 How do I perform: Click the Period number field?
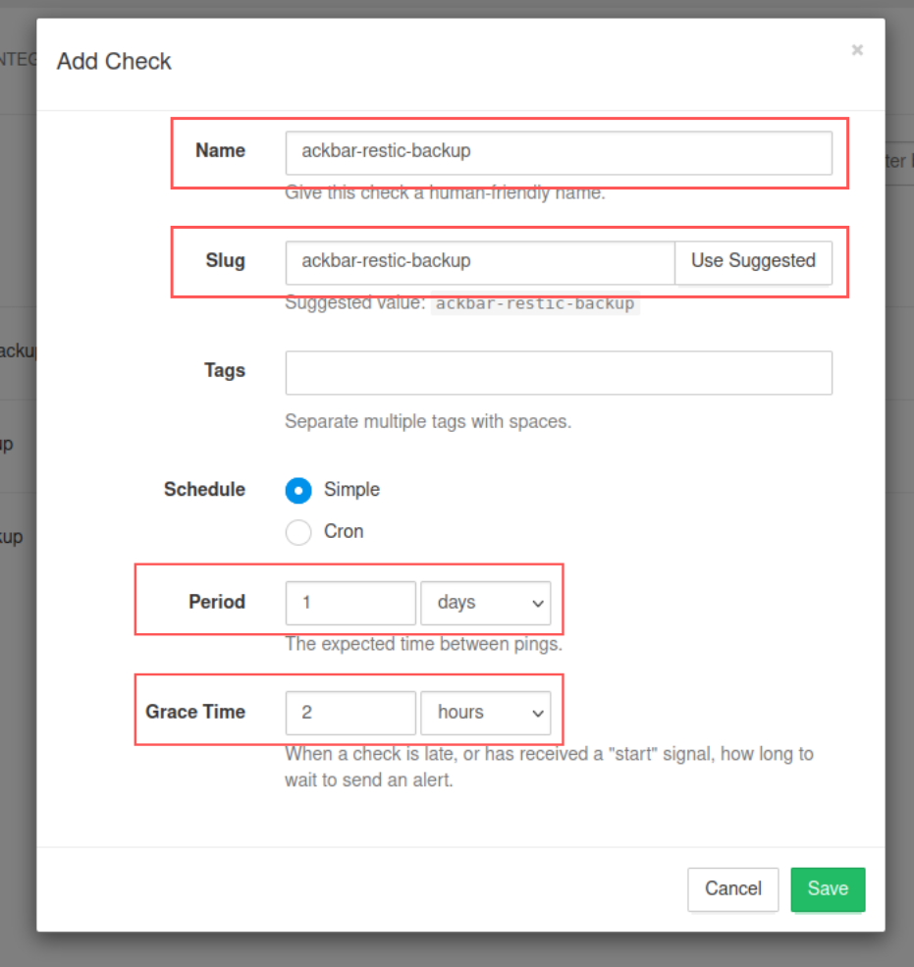point(350,603)
